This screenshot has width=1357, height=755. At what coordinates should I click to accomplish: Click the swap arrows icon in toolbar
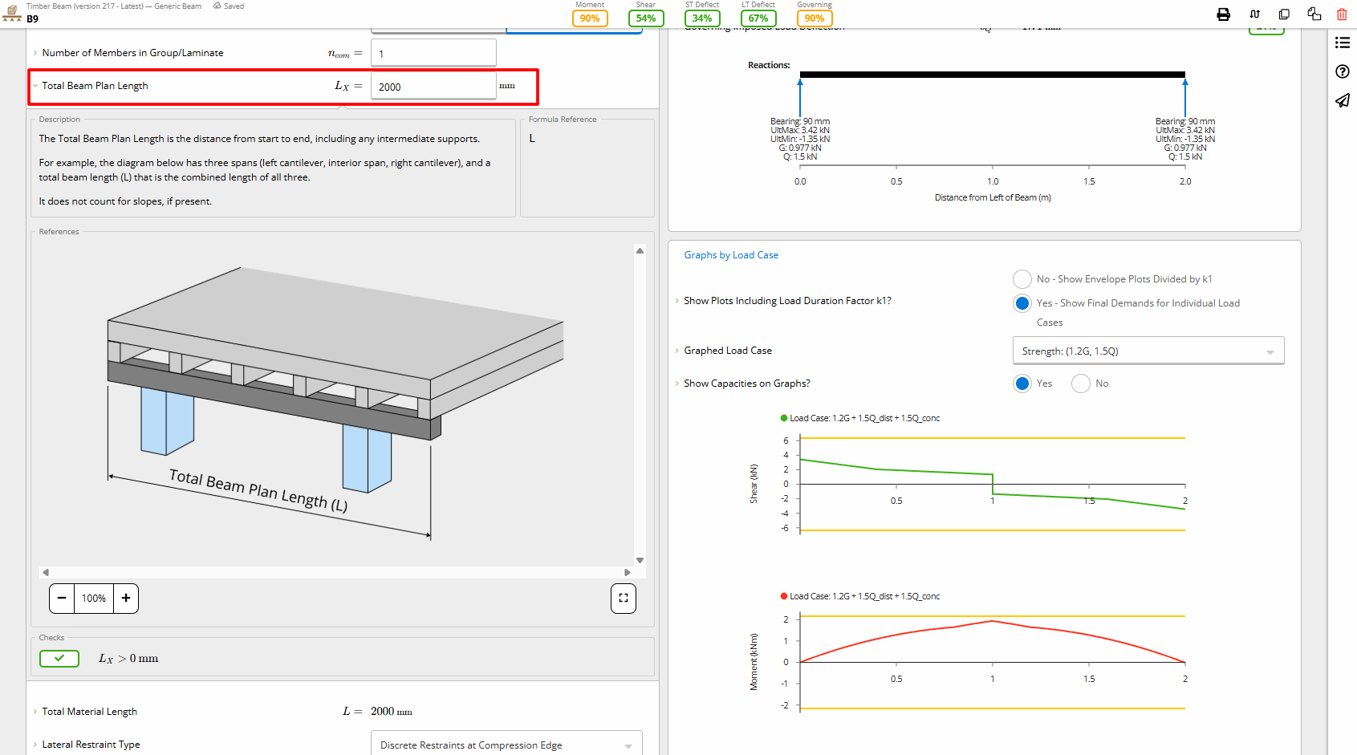pos(1254,14)
